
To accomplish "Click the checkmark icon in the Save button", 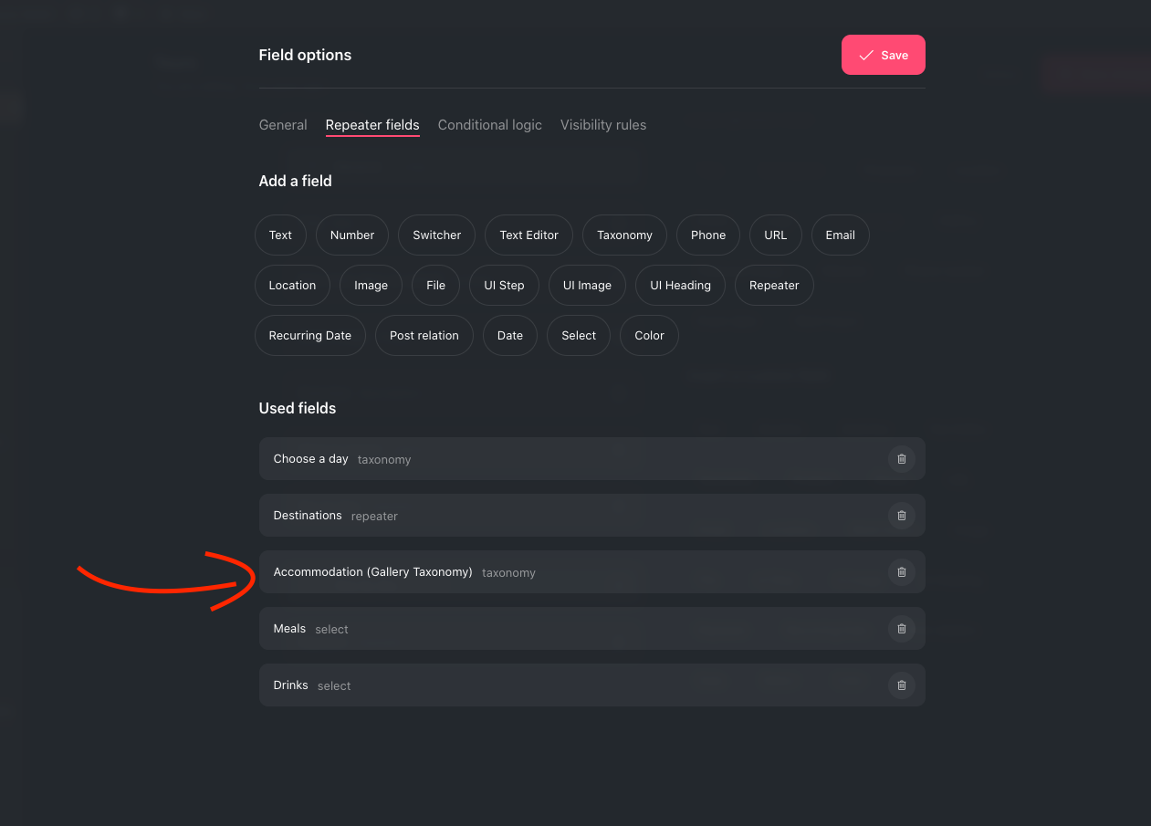I will pyautogui.click(x=866, y=55).
